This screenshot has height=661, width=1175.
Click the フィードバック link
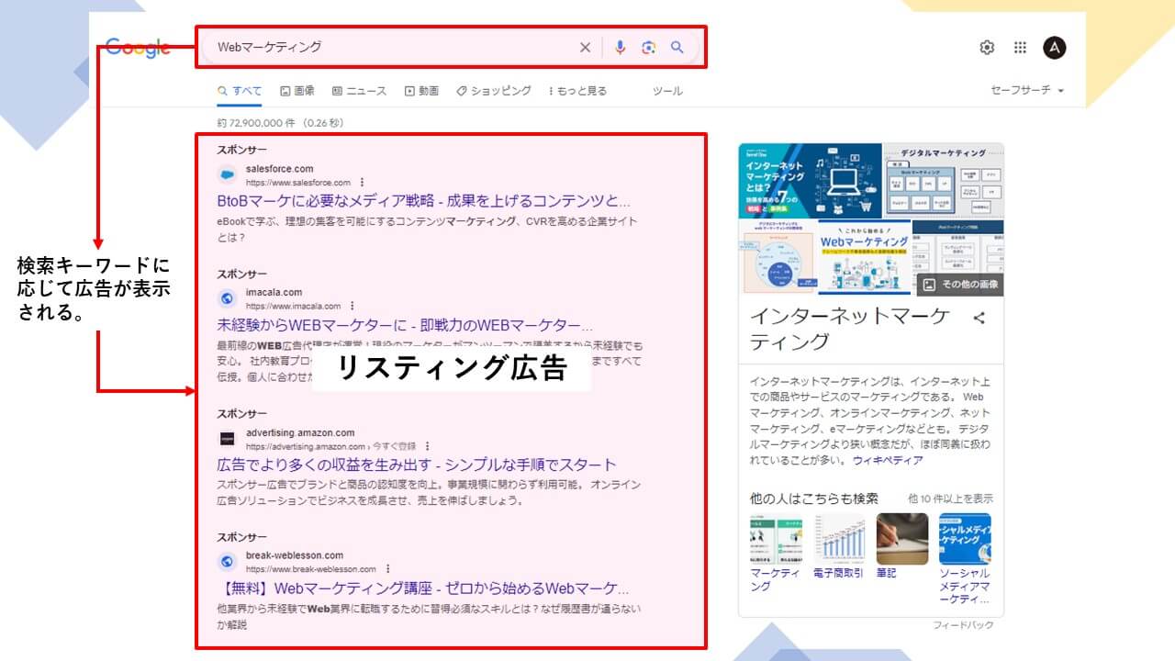click(x=963, y=625)
